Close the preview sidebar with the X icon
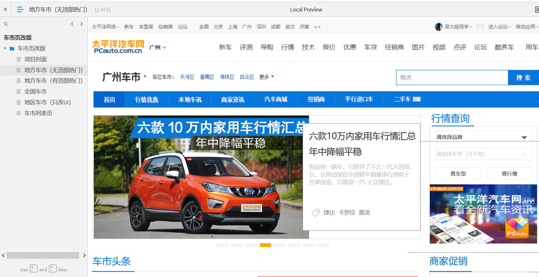 point(5,9)
